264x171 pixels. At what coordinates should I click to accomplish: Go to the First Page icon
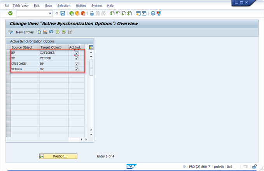pyautogui.click(x=112, y=13)
